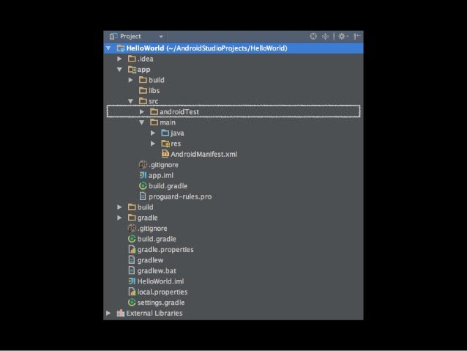Select HelloWorld.iml
Screen dimensions: 467x351
[x=160, y=281]
